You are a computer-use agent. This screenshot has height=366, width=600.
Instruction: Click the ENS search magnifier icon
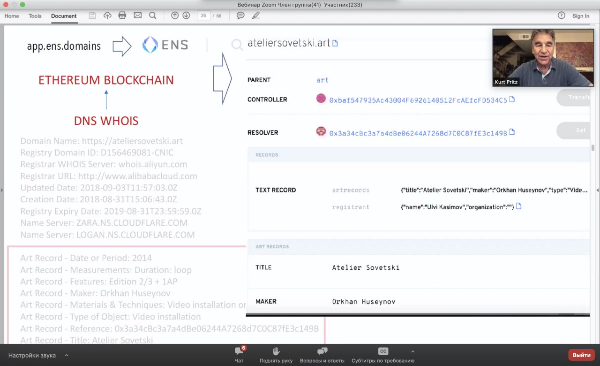(237, 45)
